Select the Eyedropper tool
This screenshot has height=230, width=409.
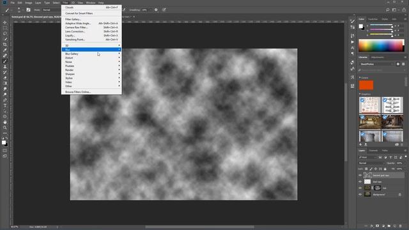pyautogui.click(x=4, y=50)
